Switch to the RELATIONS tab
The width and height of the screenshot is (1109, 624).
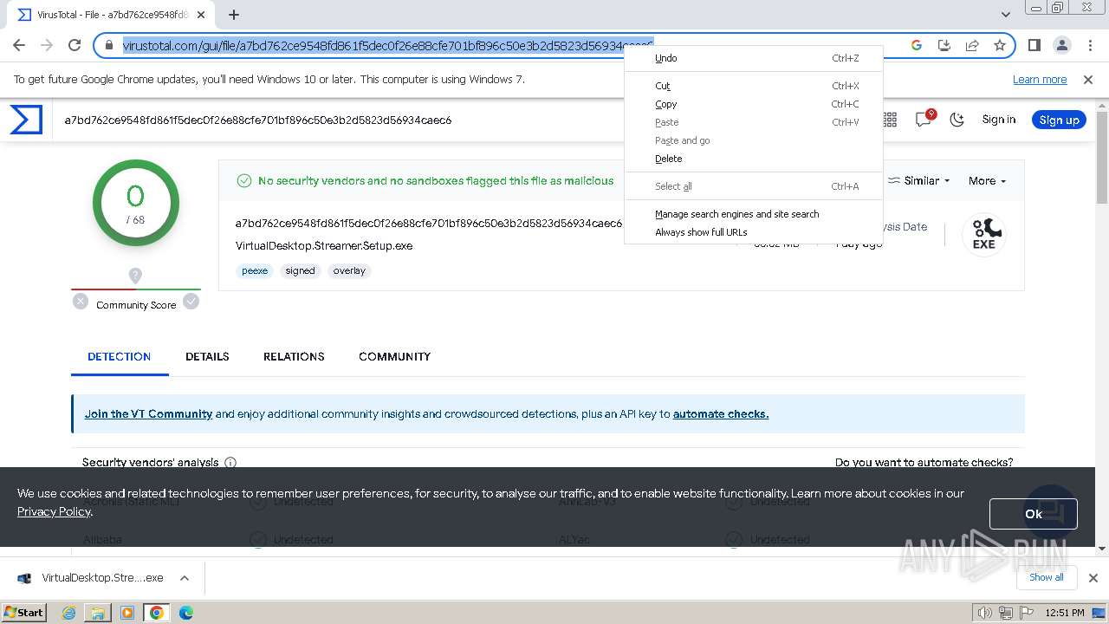pyautogui.click(x=294, y=356)
